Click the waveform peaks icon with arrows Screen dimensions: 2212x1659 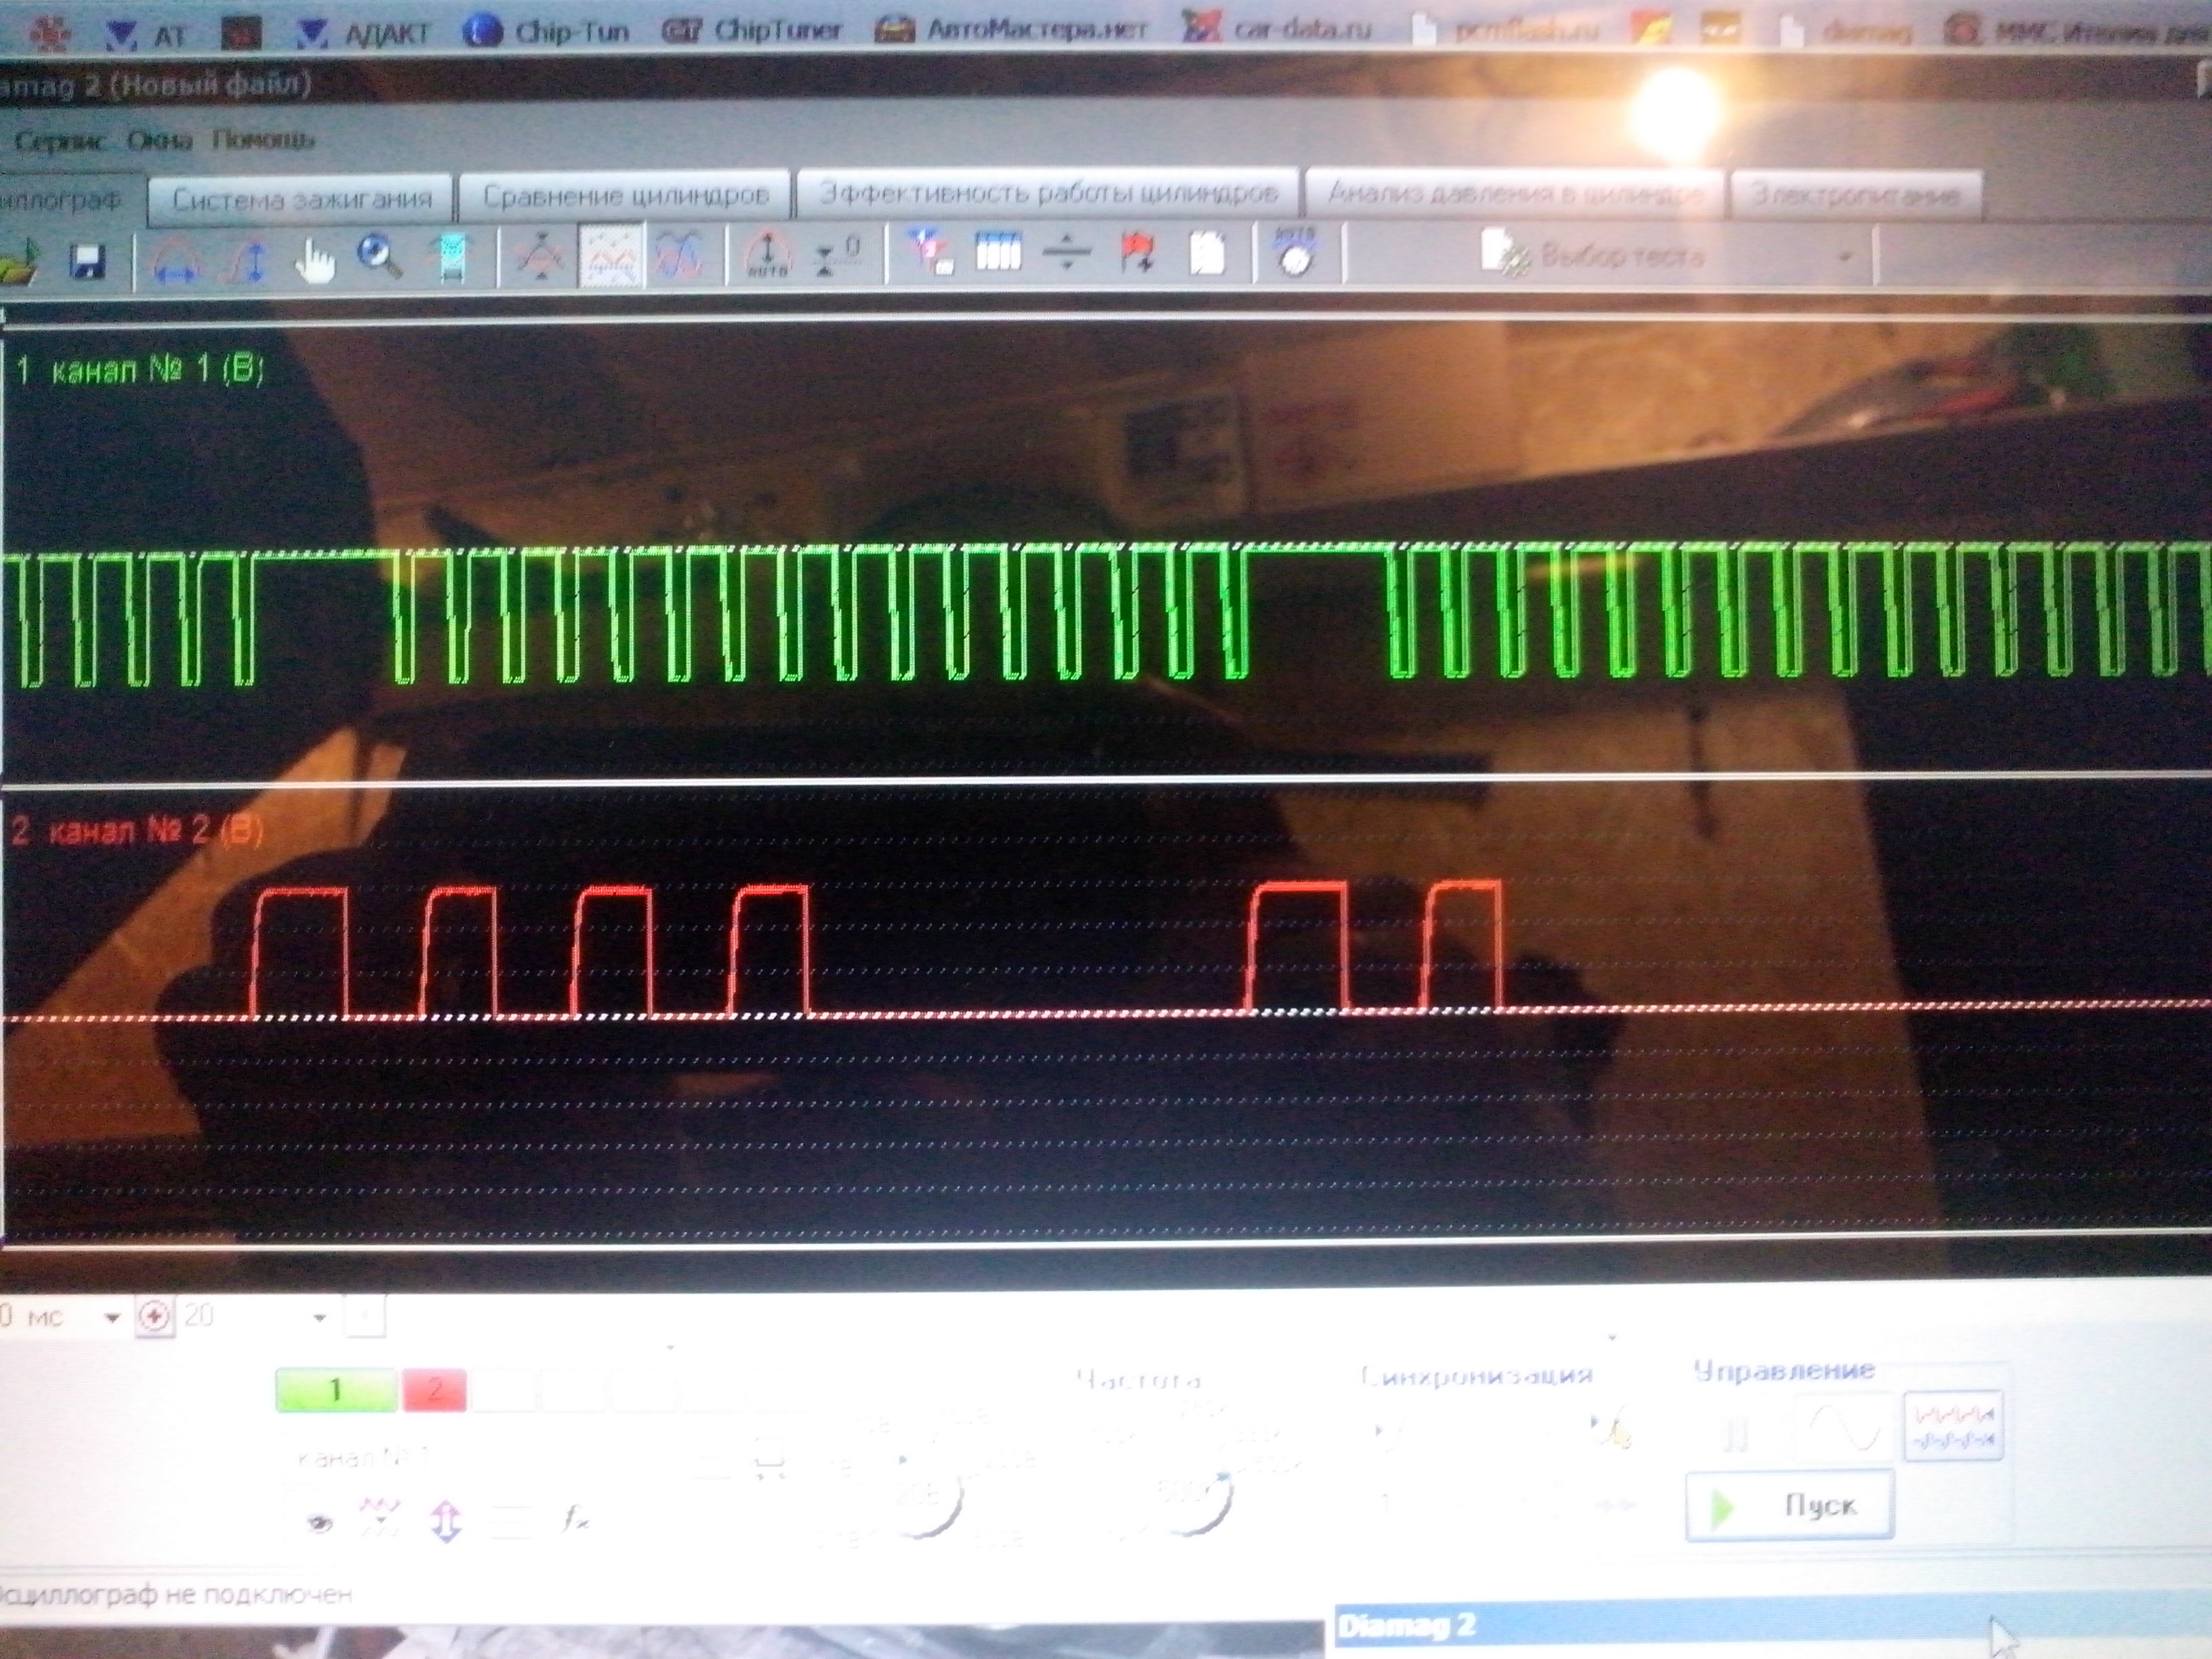pos(541,256)
